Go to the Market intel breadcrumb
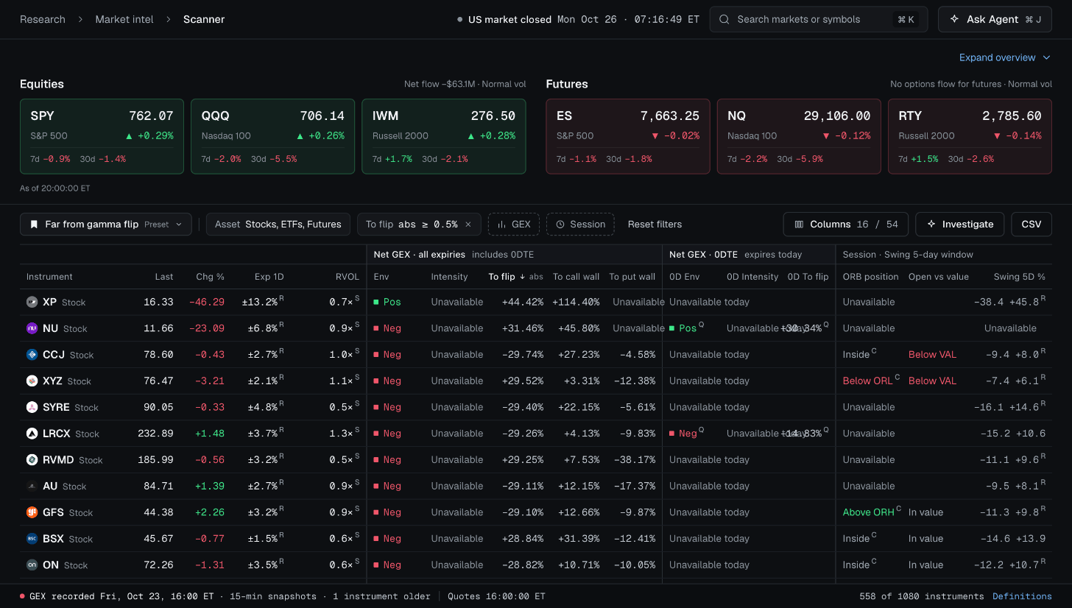 (x=124, y=20)
